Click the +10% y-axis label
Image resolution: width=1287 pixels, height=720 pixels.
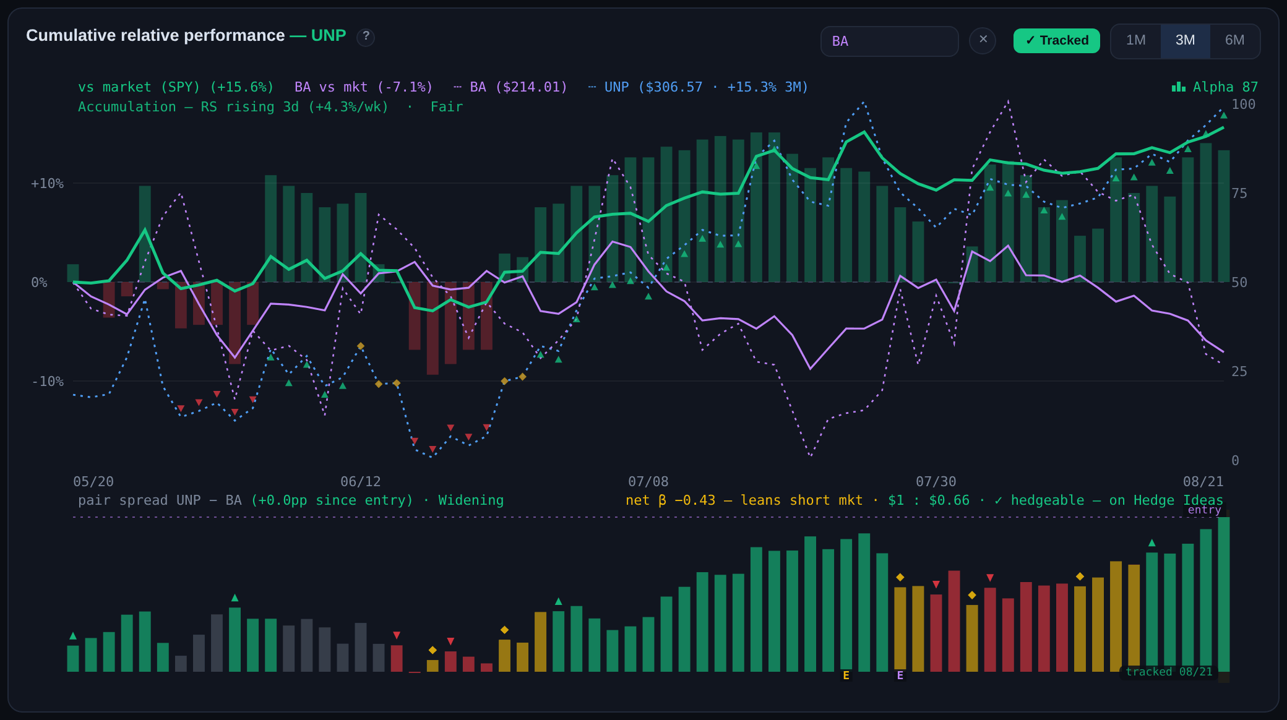point(48,184)
